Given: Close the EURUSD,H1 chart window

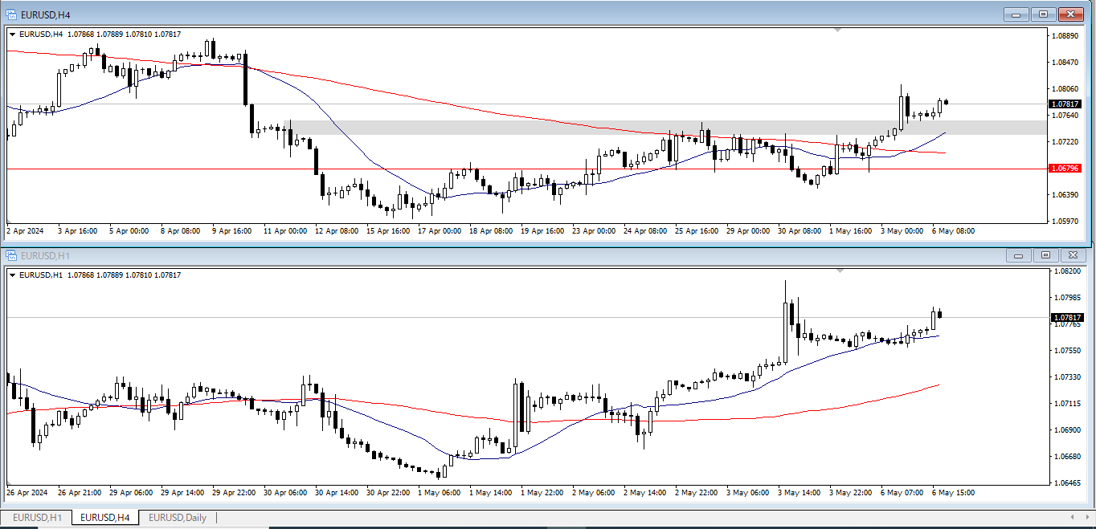Looking at the screenshot, I should pos(1072,255).
